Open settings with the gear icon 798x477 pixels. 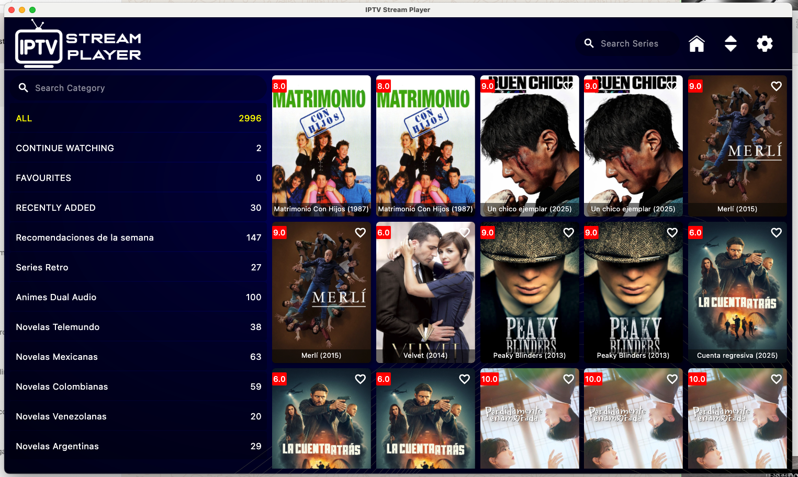[765, 44]
